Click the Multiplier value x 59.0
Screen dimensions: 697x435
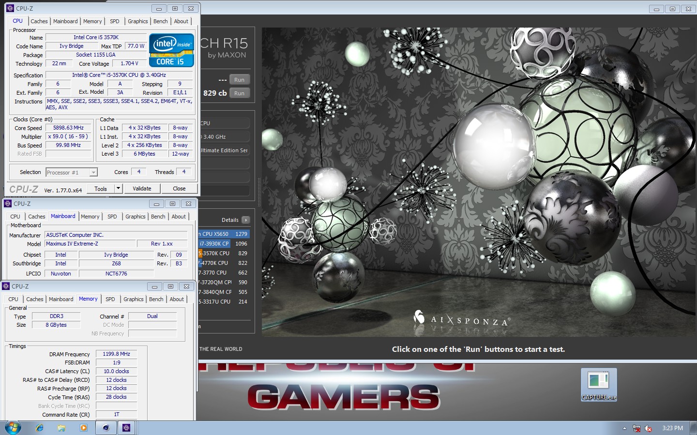tap(69, 137)
